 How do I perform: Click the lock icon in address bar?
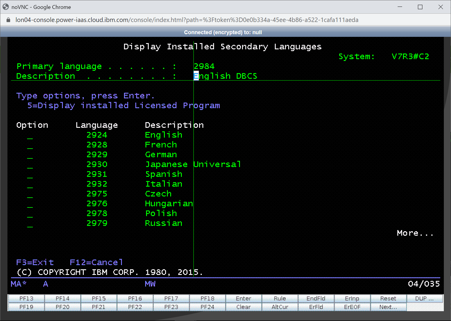tap(8, 20)
